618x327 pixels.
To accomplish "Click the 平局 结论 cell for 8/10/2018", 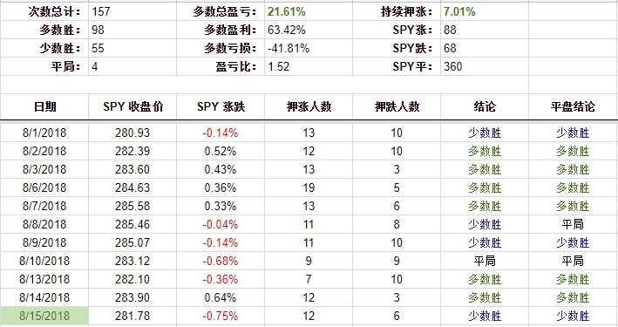I will click(485, 261).
